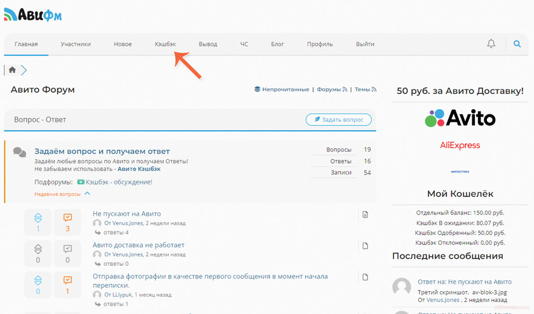
Task: Click user avatar in Последние сообщения
Action: coord(402,286)
